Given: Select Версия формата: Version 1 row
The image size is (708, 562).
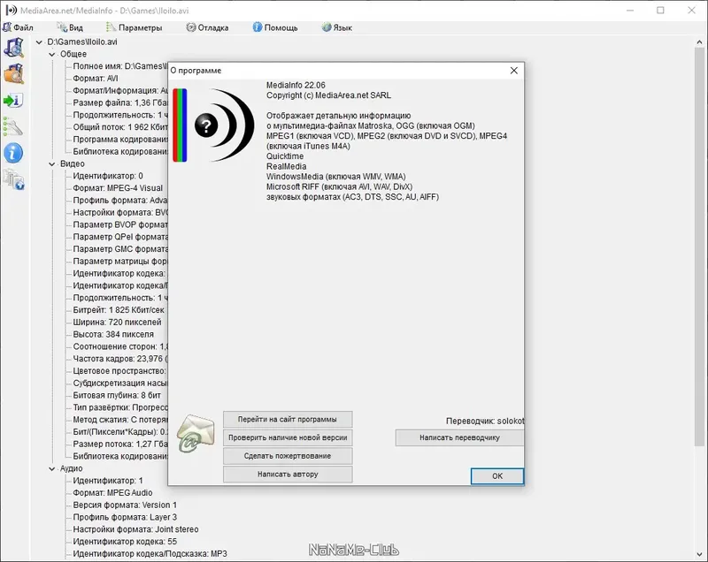Looking at the screenshot, I should 125,505.
